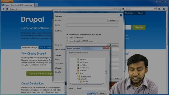Click the folder tree horizontal scrollbar thumb
Screen dimensions: 169x95
click(x=87, y=84)
